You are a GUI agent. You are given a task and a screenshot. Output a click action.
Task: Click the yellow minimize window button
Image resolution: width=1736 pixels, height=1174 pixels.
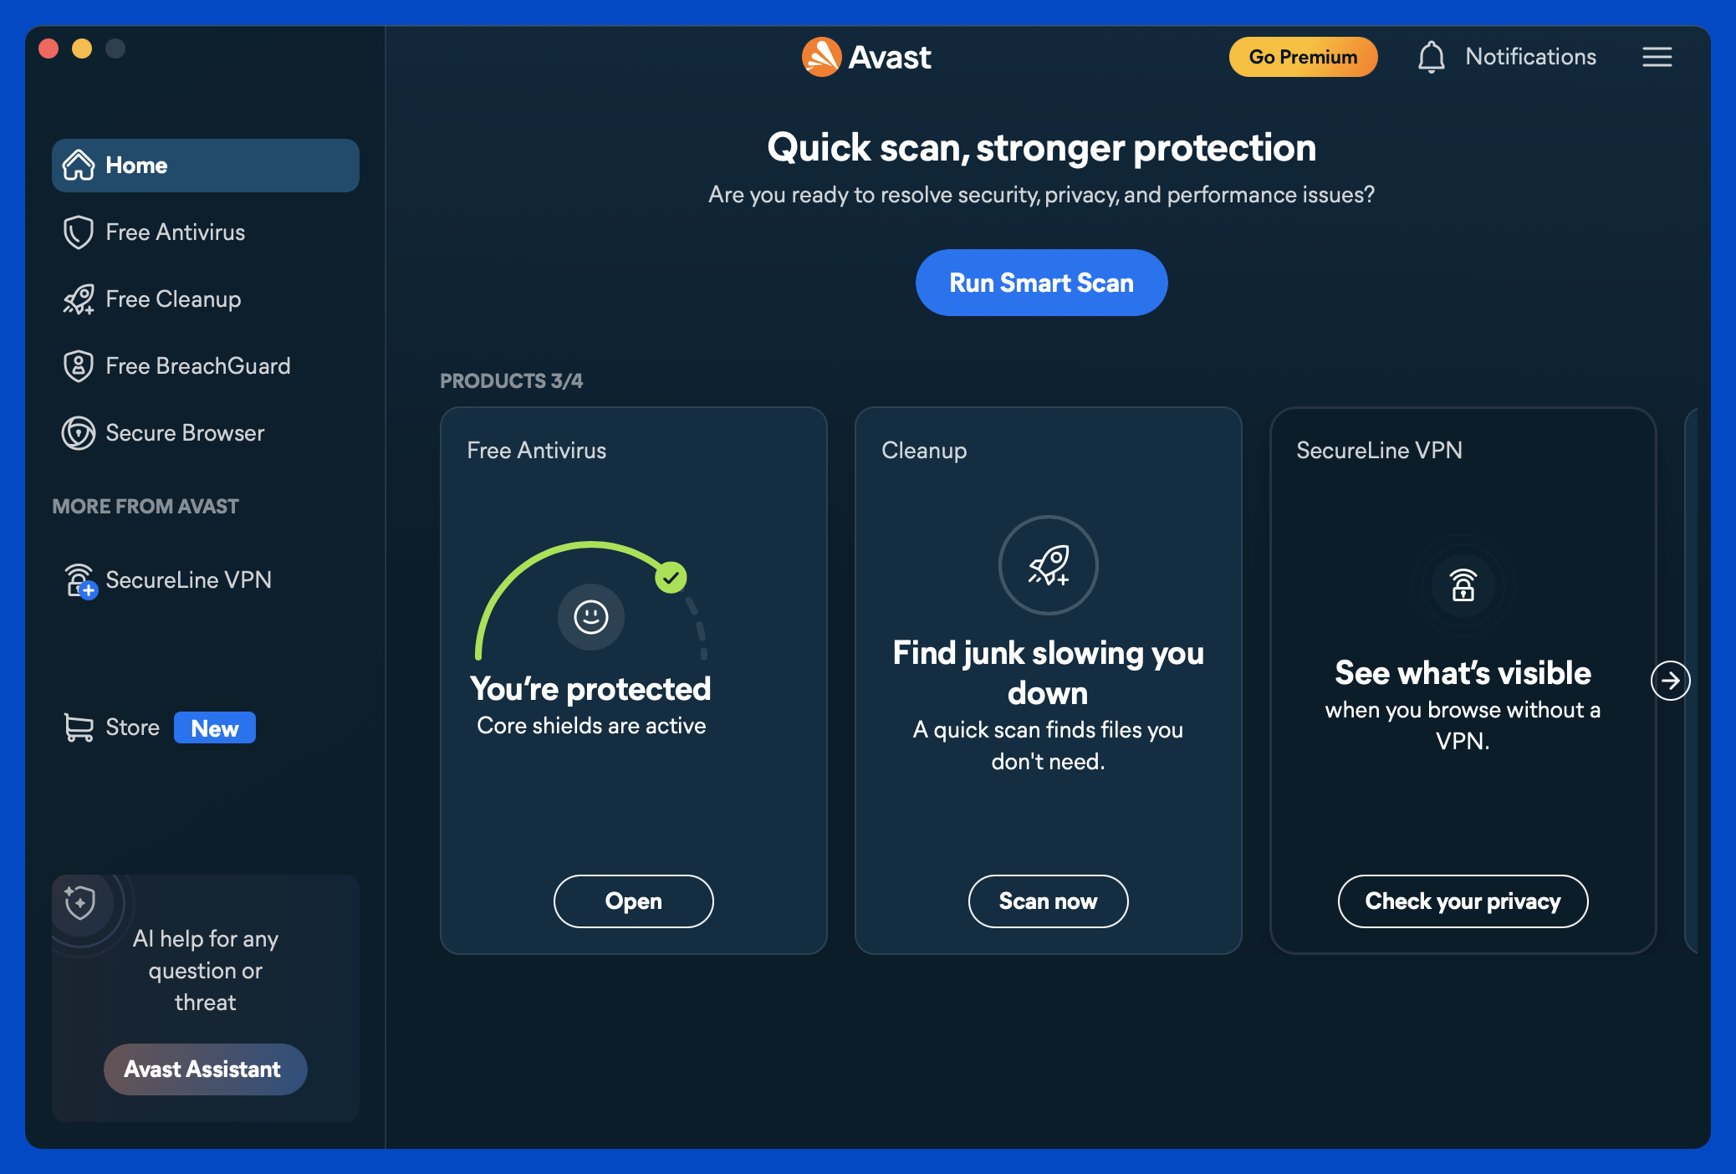[x=82, y=48]
